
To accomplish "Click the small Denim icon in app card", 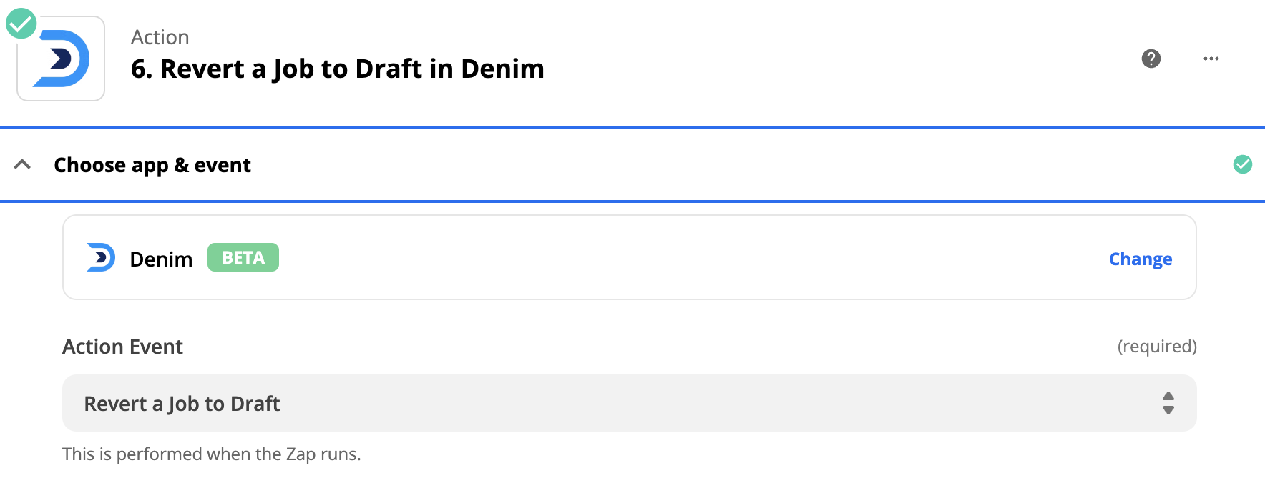I will tap(101, 258).
